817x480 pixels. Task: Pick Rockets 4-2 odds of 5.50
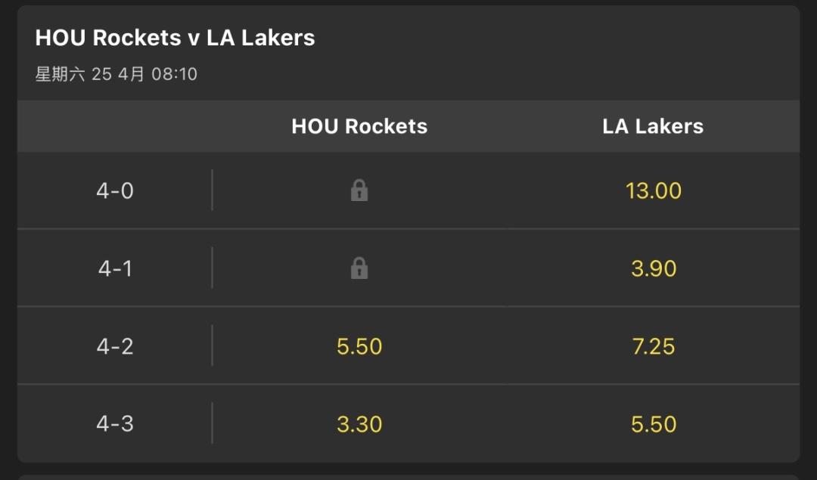(359, 346)
